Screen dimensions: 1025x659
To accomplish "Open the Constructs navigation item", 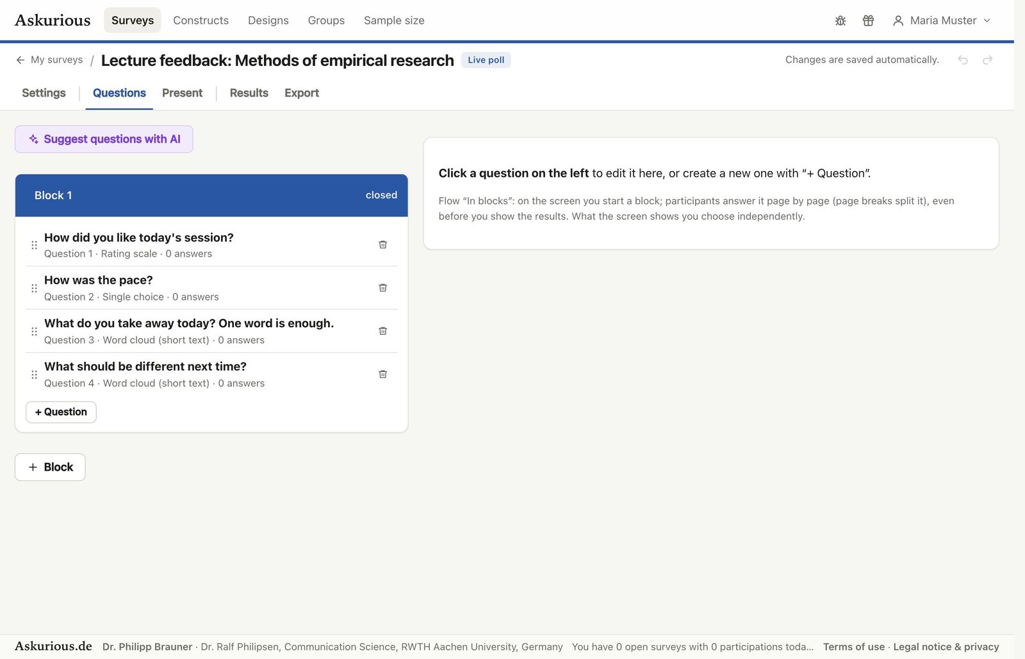I will (201, 20).
